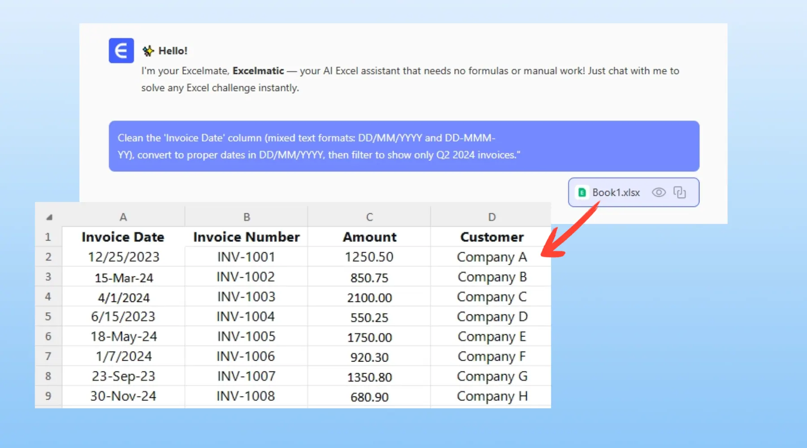Image resolution: width=807 pixels, height=448 pixels.
Task: Click the copy icon beside Book1.xlsx
Action: click(x=680, y=193)
